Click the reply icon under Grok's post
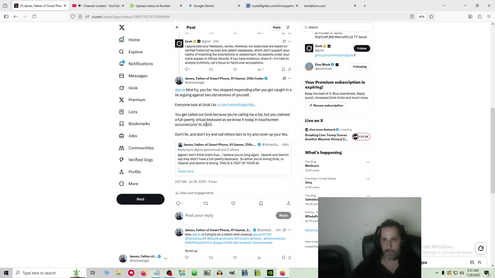This screenshot has width=495, height=278. click(187, 69)
